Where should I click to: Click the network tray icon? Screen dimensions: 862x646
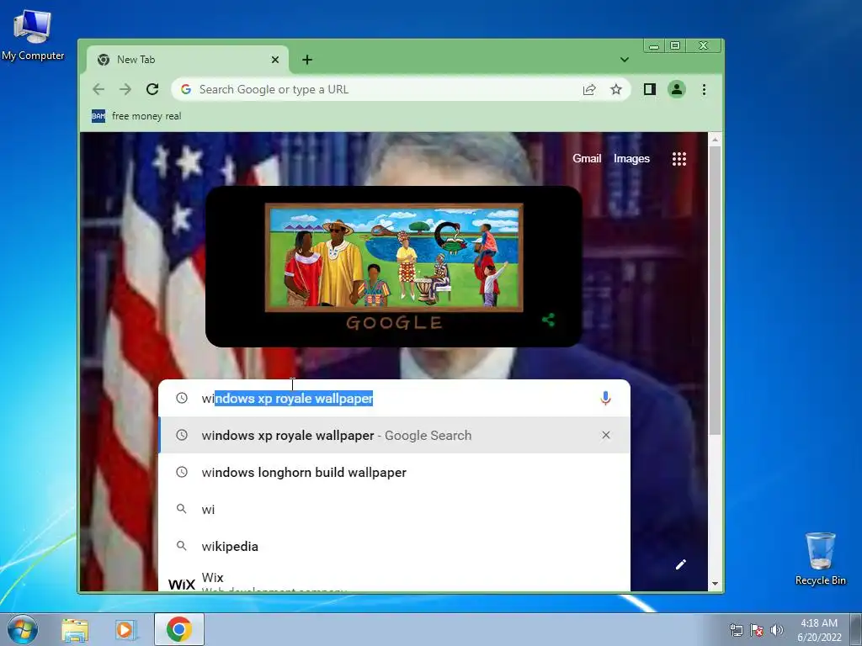[x=736, y=630]
